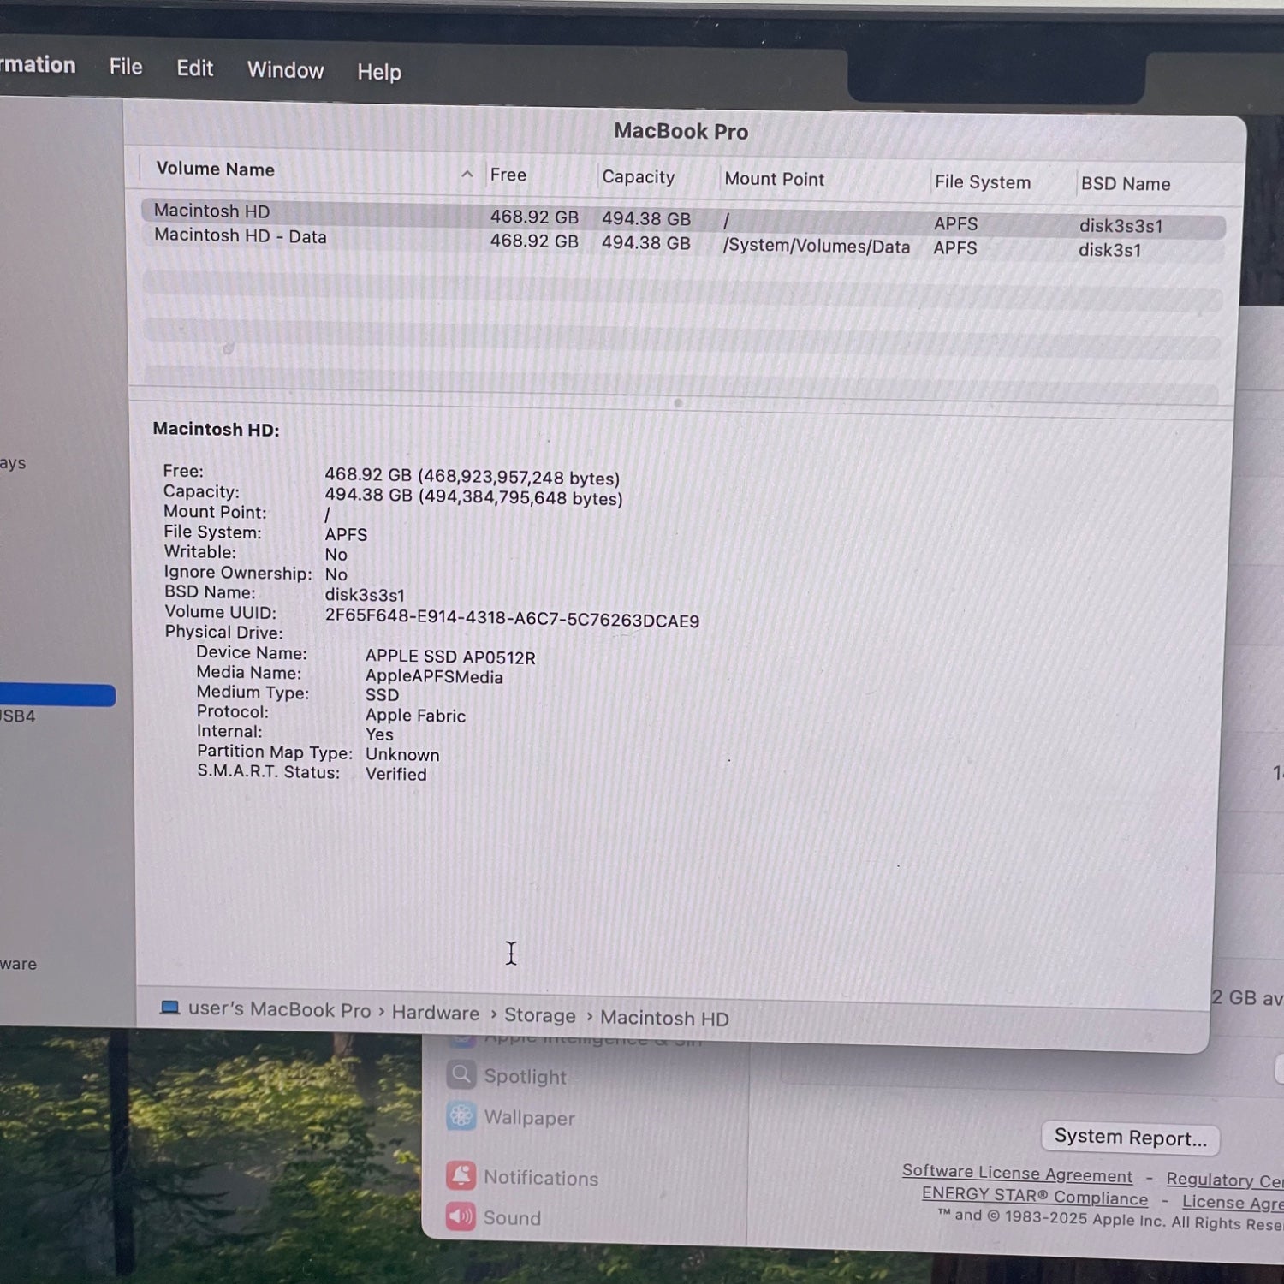The width and height of the screenshot is (1284, 1284).
Task: Click the Macintosh HD: detail heading
Action: [x=216, y=430]
